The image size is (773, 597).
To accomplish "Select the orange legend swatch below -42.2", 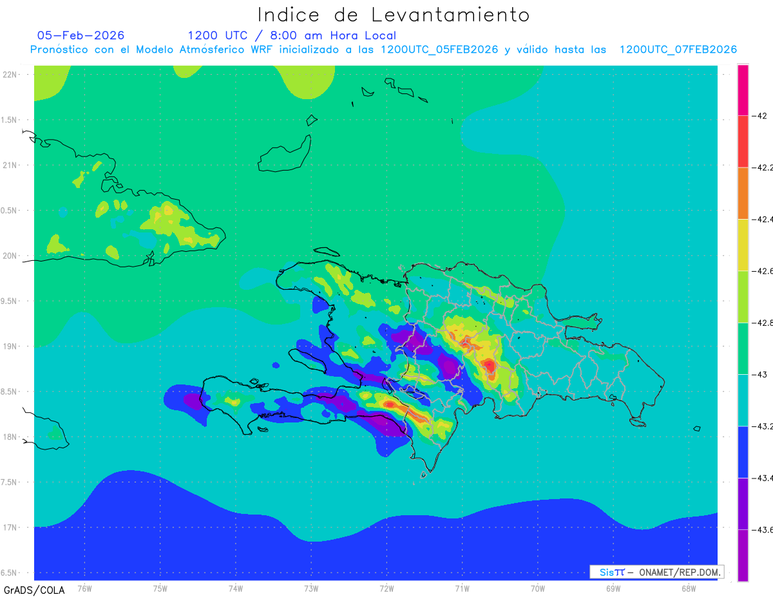I will tap(743, 193).
